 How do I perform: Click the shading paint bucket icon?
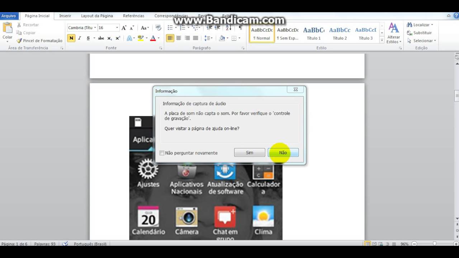pyautogui.click(x=222, y=38)
